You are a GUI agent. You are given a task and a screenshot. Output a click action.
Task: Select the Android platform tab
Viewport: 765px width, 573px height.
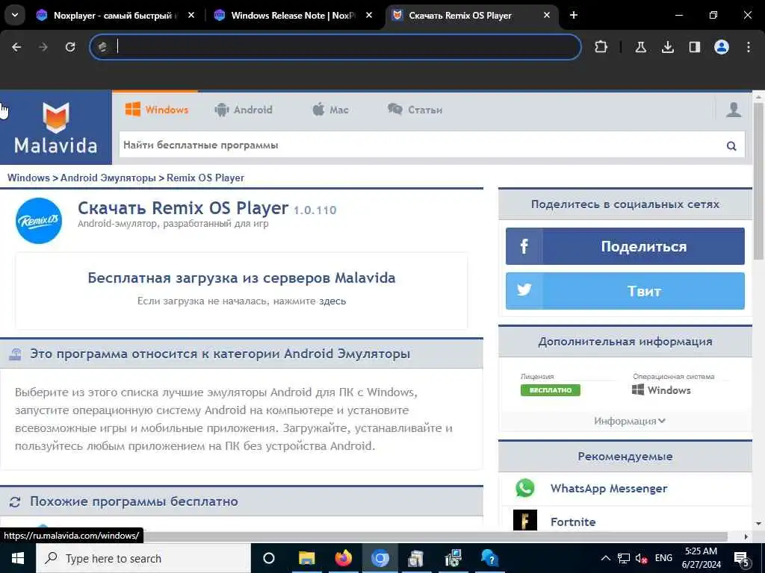click(x=244, y=110)
